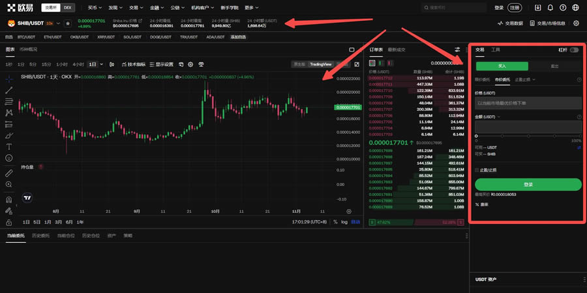
Task: Open the 历史委托 tab
Action: pyautogui.click(x=40, y=235)
